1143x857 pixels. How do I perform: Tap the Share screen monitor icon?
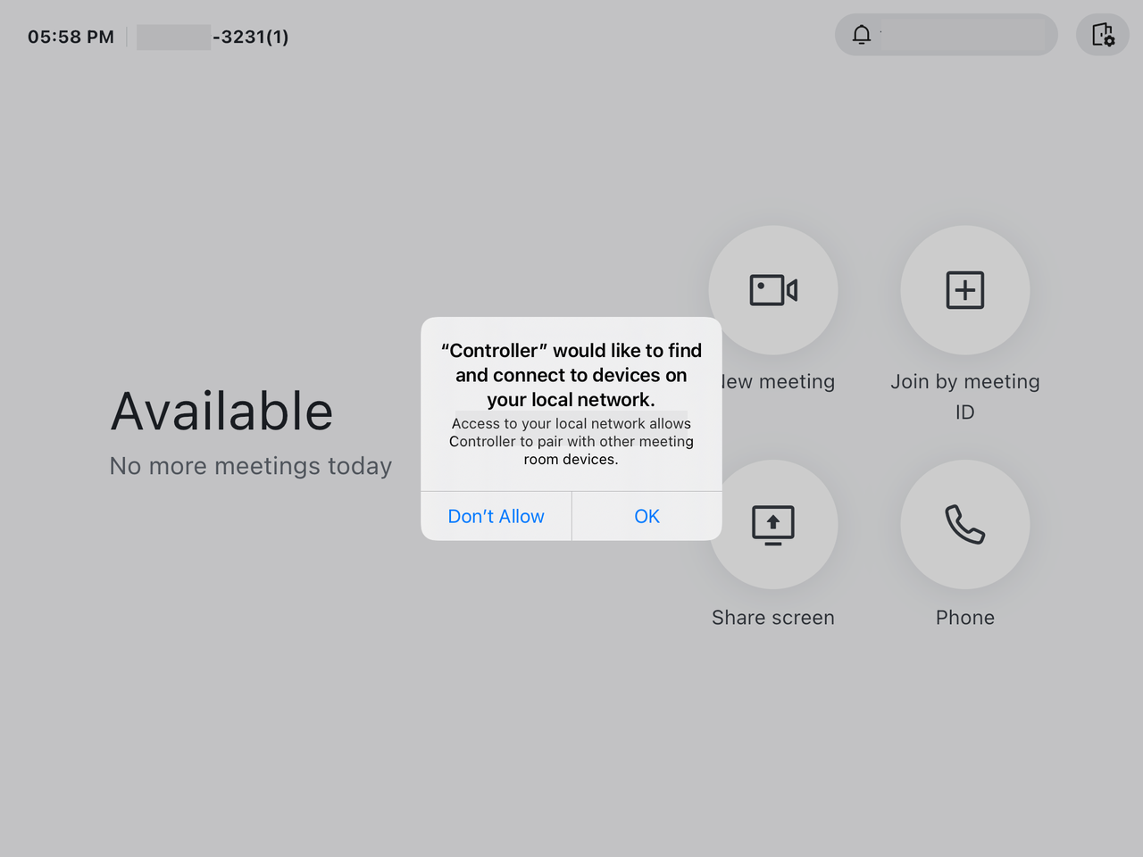(x=773, y=524)
